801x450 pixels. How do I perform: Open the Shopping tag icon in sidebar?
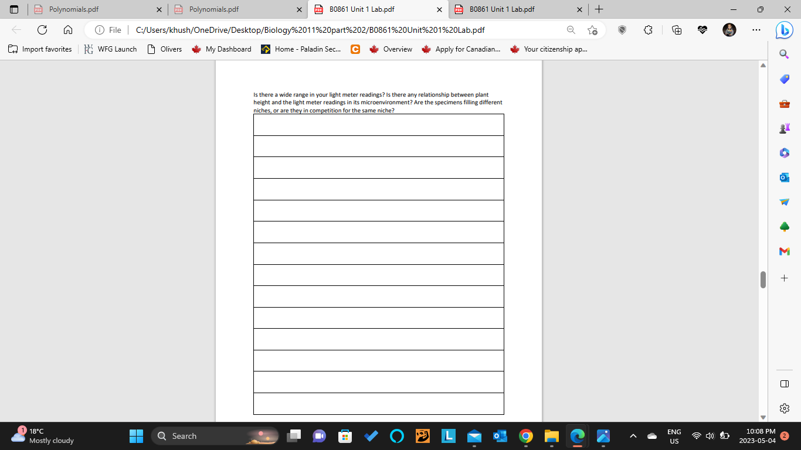pos(783,79)
